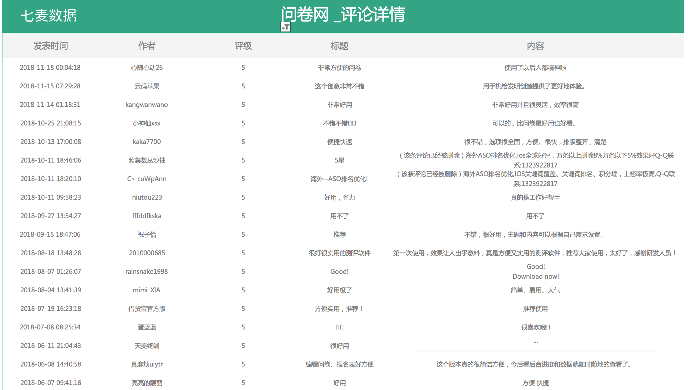Screen dimensions: 688x390
Task: Click content 可以的，比问卷星好用也好看。
Action: tap(534, 123)
